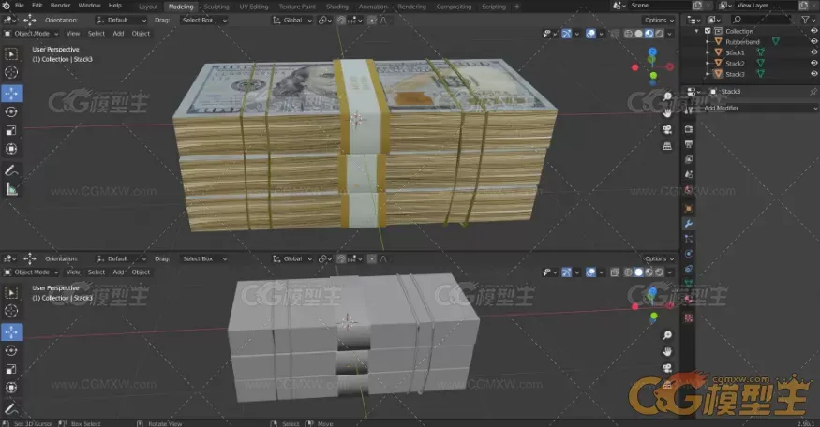
Task: Open the Physics properties tab
Action: [x=689, y=254]
